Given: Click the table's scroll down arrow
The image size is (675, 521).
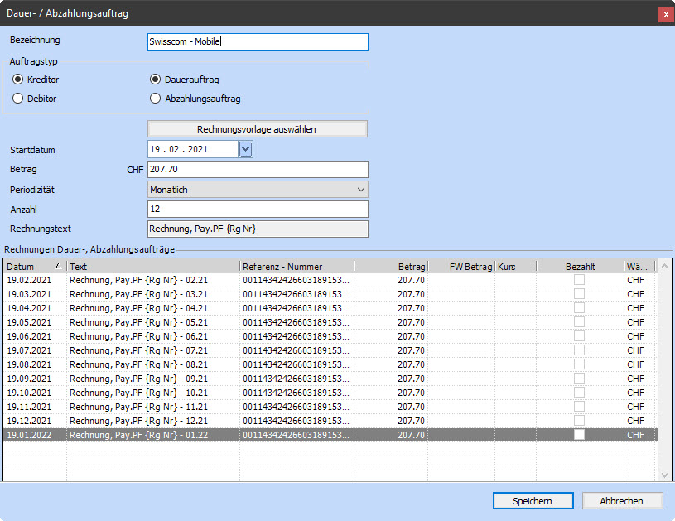Looking at the screenshot, I should (x=664, y=475).
